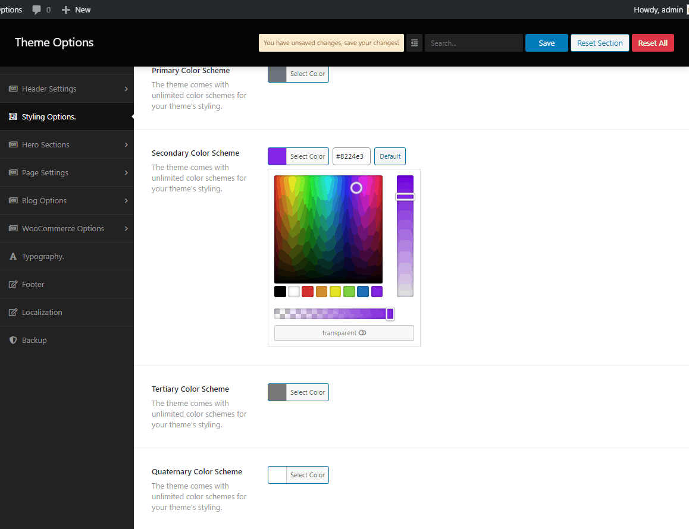Expand the Hero Sections submenu chevron
This screenshot has height=529, width=689.
126,144
